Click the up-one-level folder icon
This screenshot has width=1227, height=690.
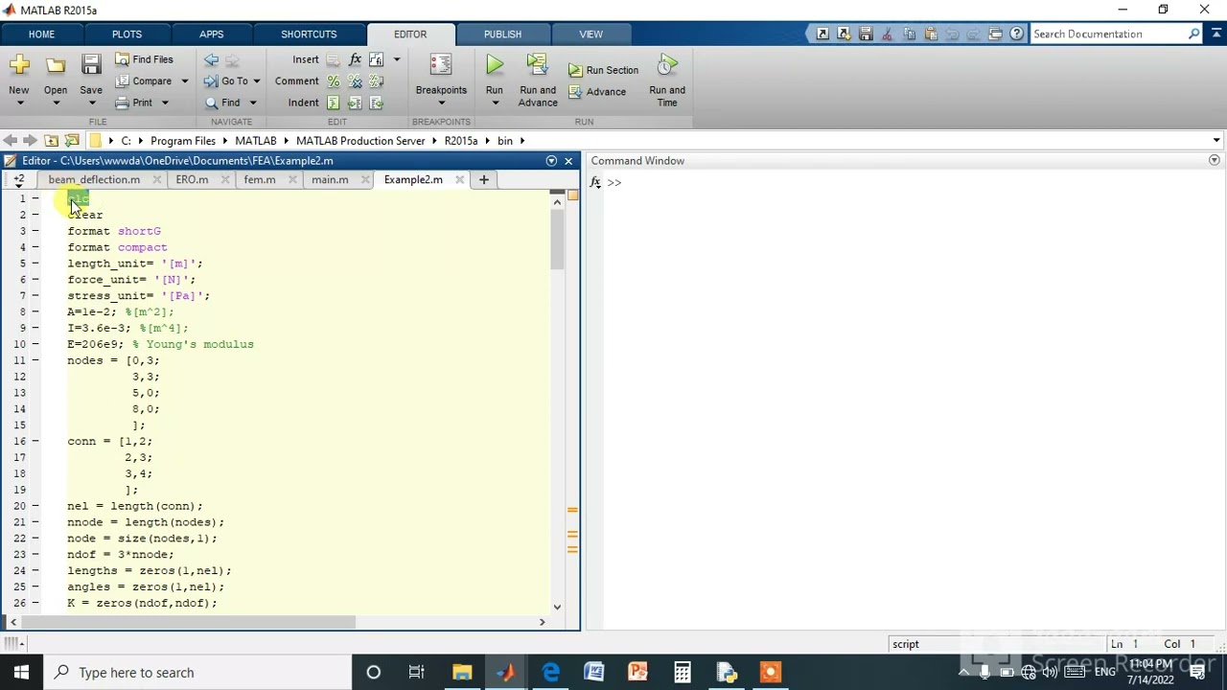point(51,140)
